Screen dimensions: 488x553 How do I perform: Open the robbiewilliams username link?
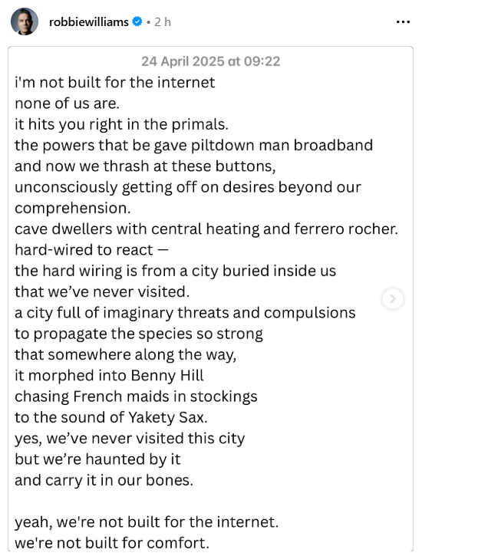[88, 22]
